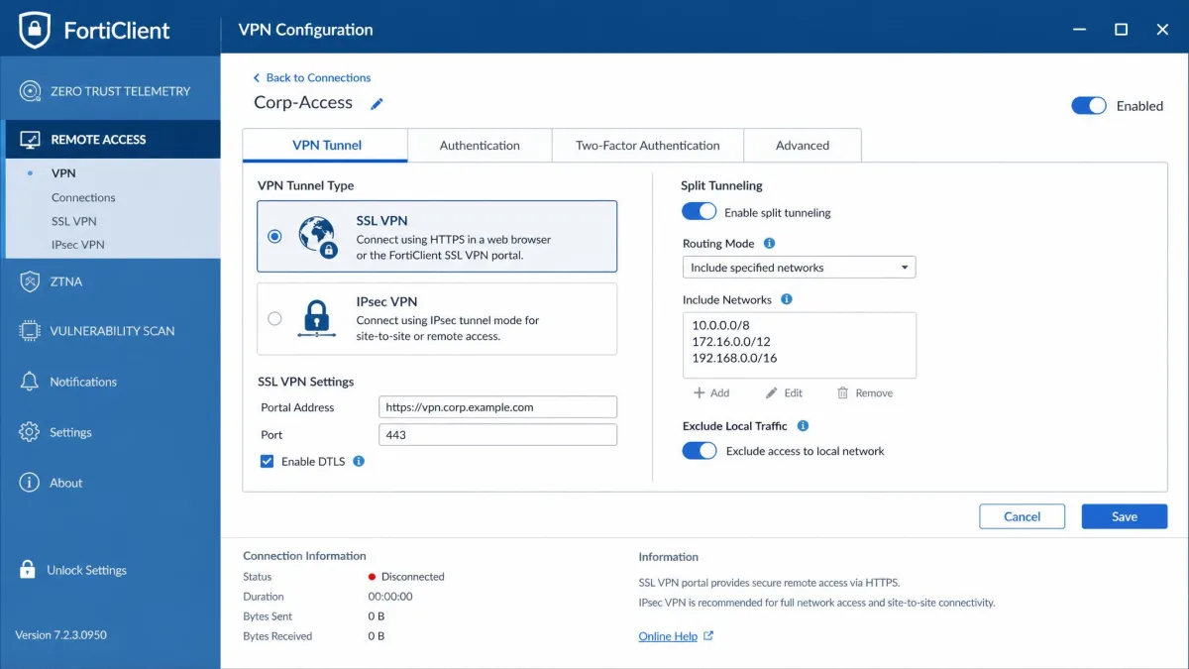Image resolution: width=1189 pixels, height=669 pixels.
Task: Click Back to Connections chevron arrow
Action: pos(257,77)
